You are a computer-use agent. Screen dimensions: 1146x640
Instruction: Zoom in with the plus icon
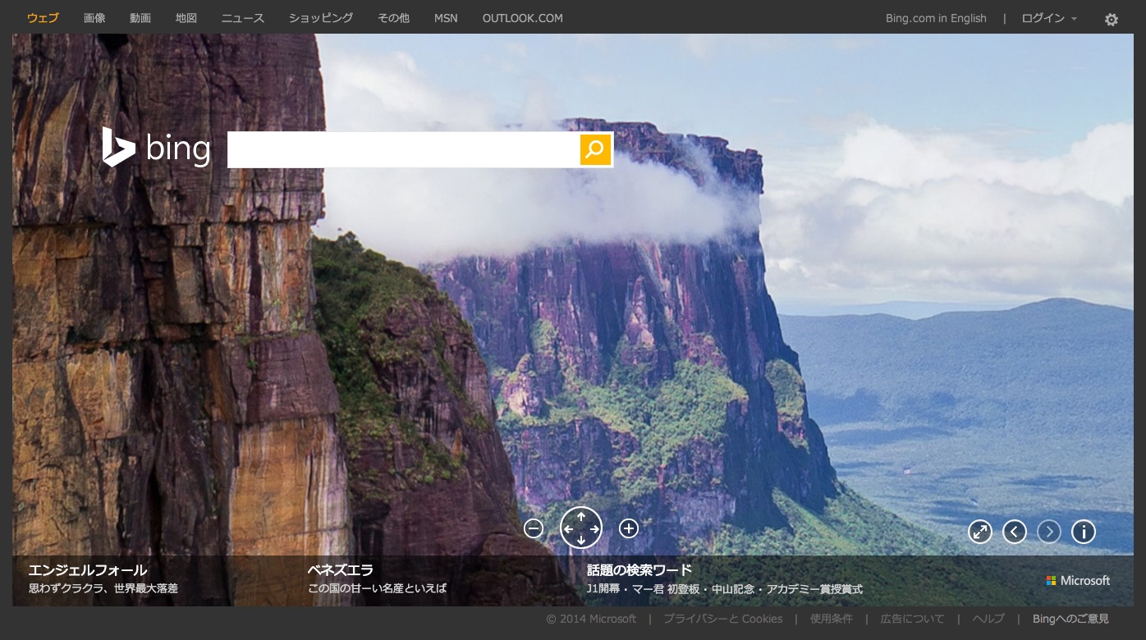629,528
